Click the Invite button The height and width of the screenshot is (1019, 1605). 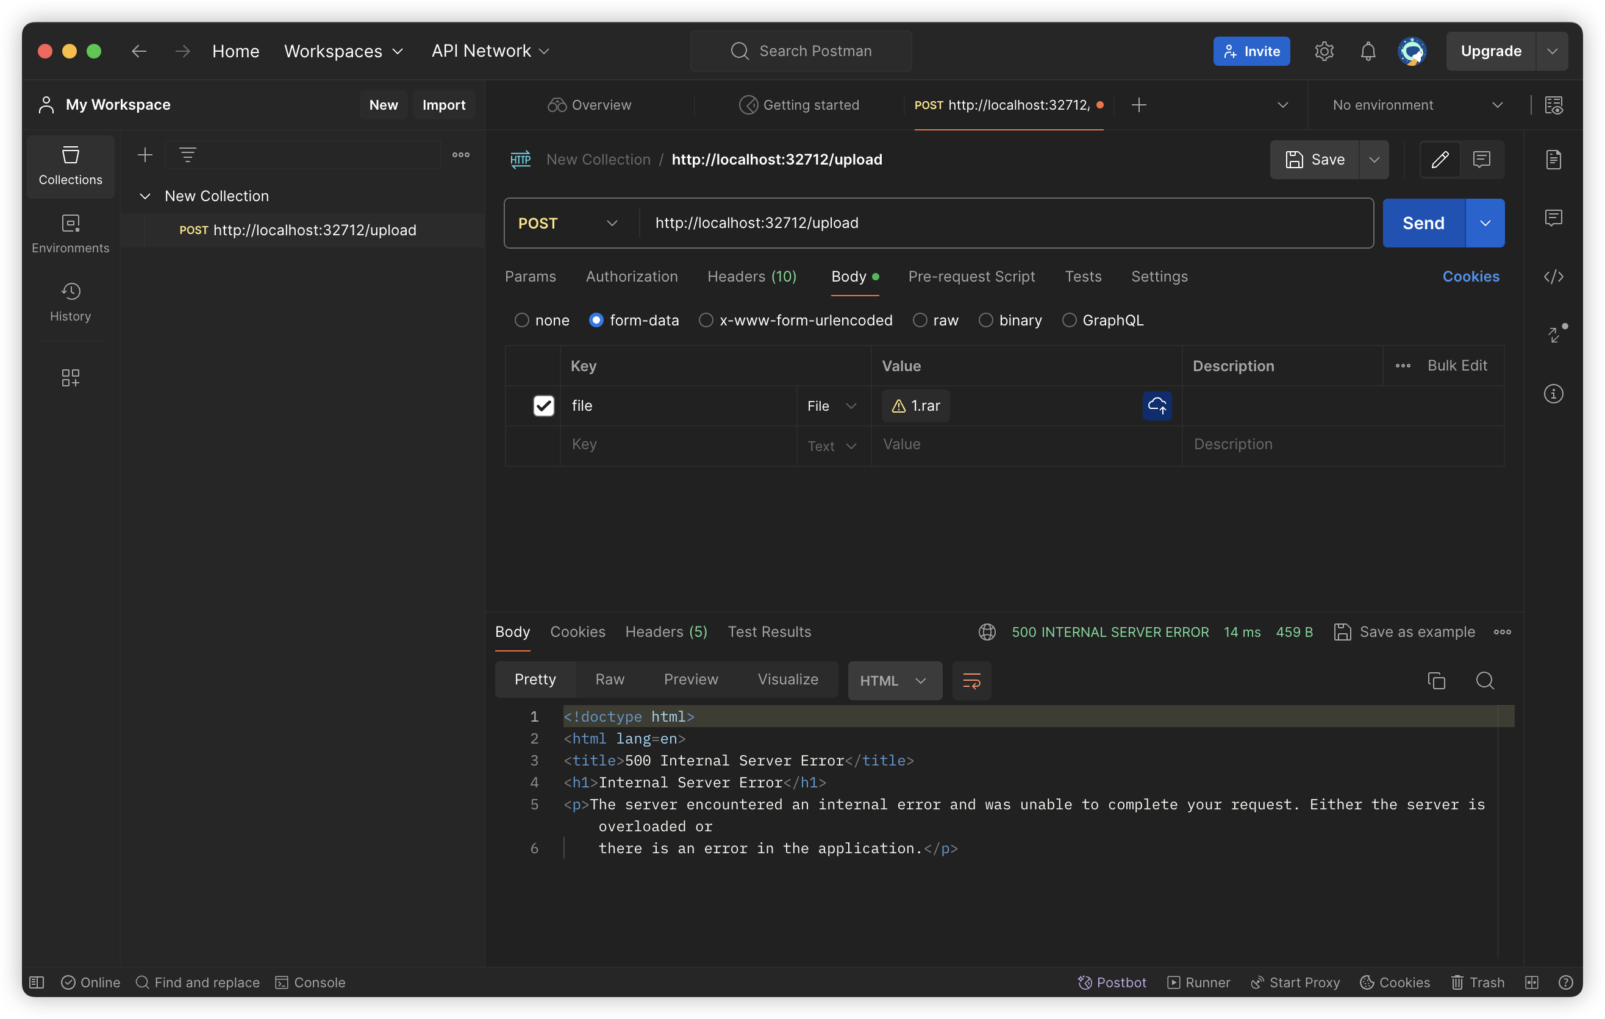(1251, 51)
